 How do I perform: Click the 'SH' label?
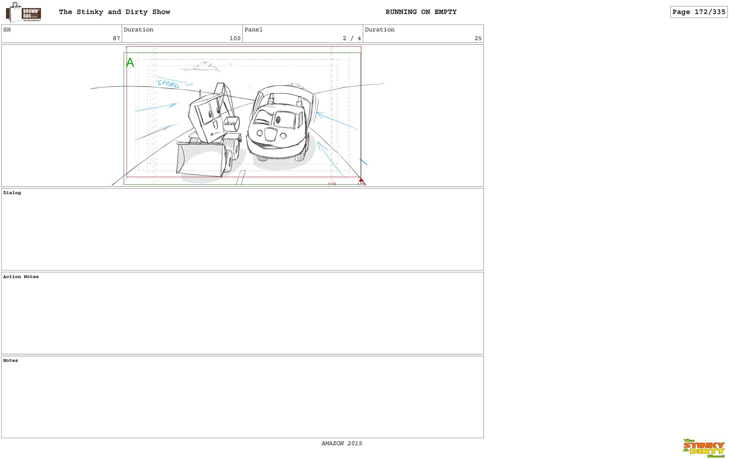[7, 30]
